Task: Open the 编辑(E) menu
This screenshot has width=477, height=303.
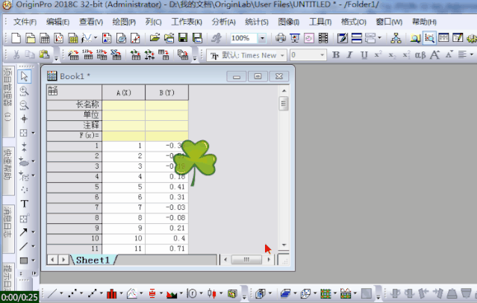Action: pos(57,22)
